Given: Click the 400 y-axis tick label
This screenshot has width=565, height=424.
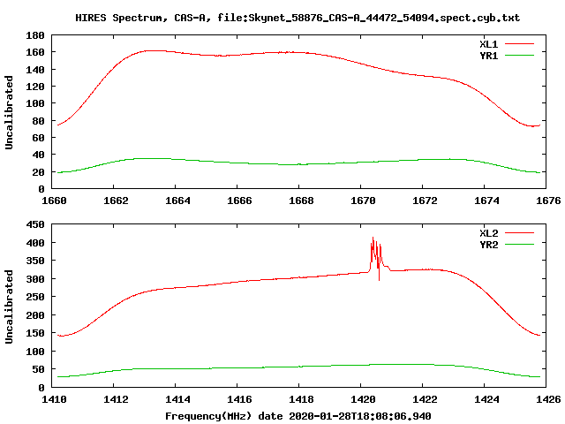Looking at the screenshot, I should point(35,243).
